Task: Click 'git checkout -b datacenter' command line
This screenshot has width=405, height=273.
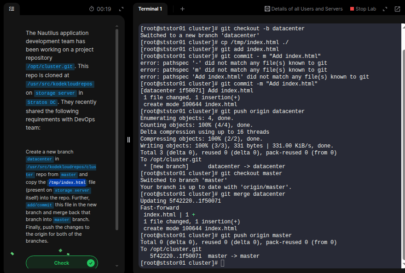Action: coord(222,28)
